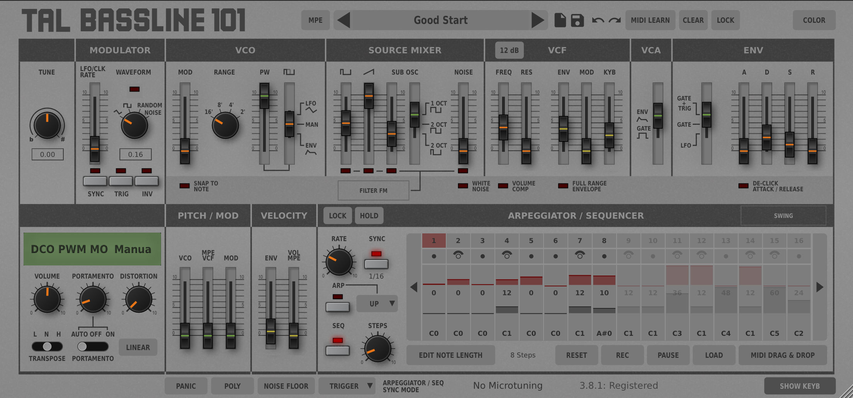Select sequencer step 4 header
This screenshot has width=853, height=398.
pos(506,241)
